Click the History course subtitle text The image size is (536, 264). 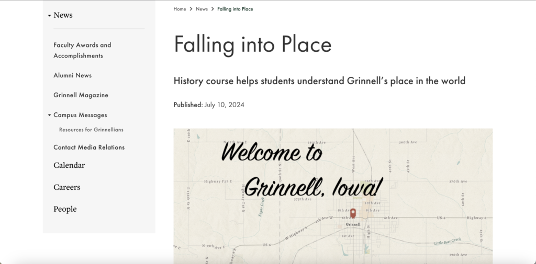319,81
